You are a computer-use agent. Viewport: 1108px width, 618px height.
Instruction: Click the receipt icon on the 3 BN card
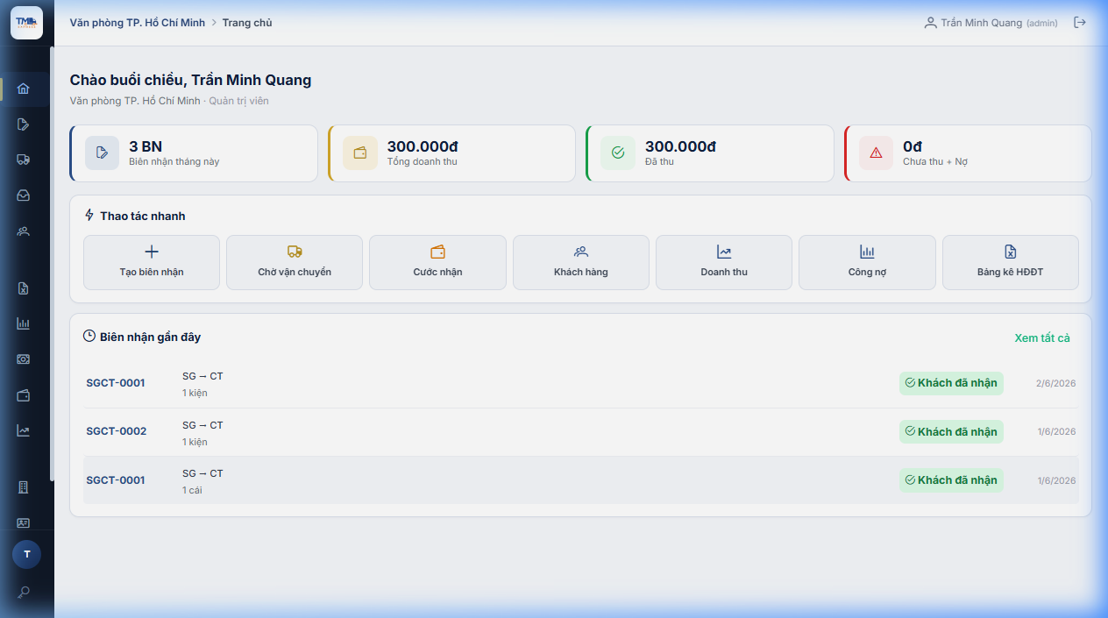(102, 153)
